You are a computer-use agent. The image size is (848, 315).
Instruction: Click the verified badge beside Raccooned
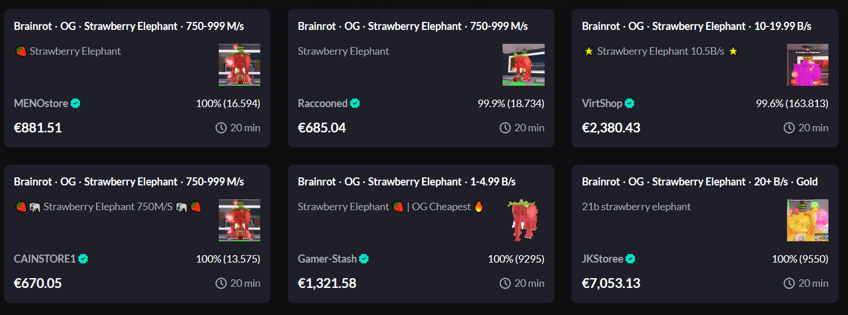point(355,104)
